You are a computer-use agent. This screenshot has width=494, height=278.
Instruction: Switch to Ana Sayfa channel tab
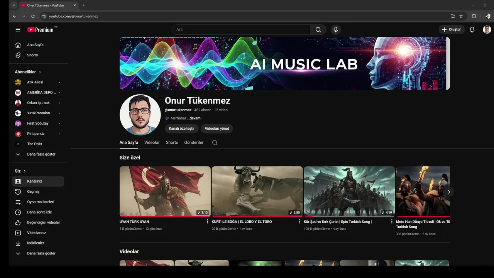(129, 142)
